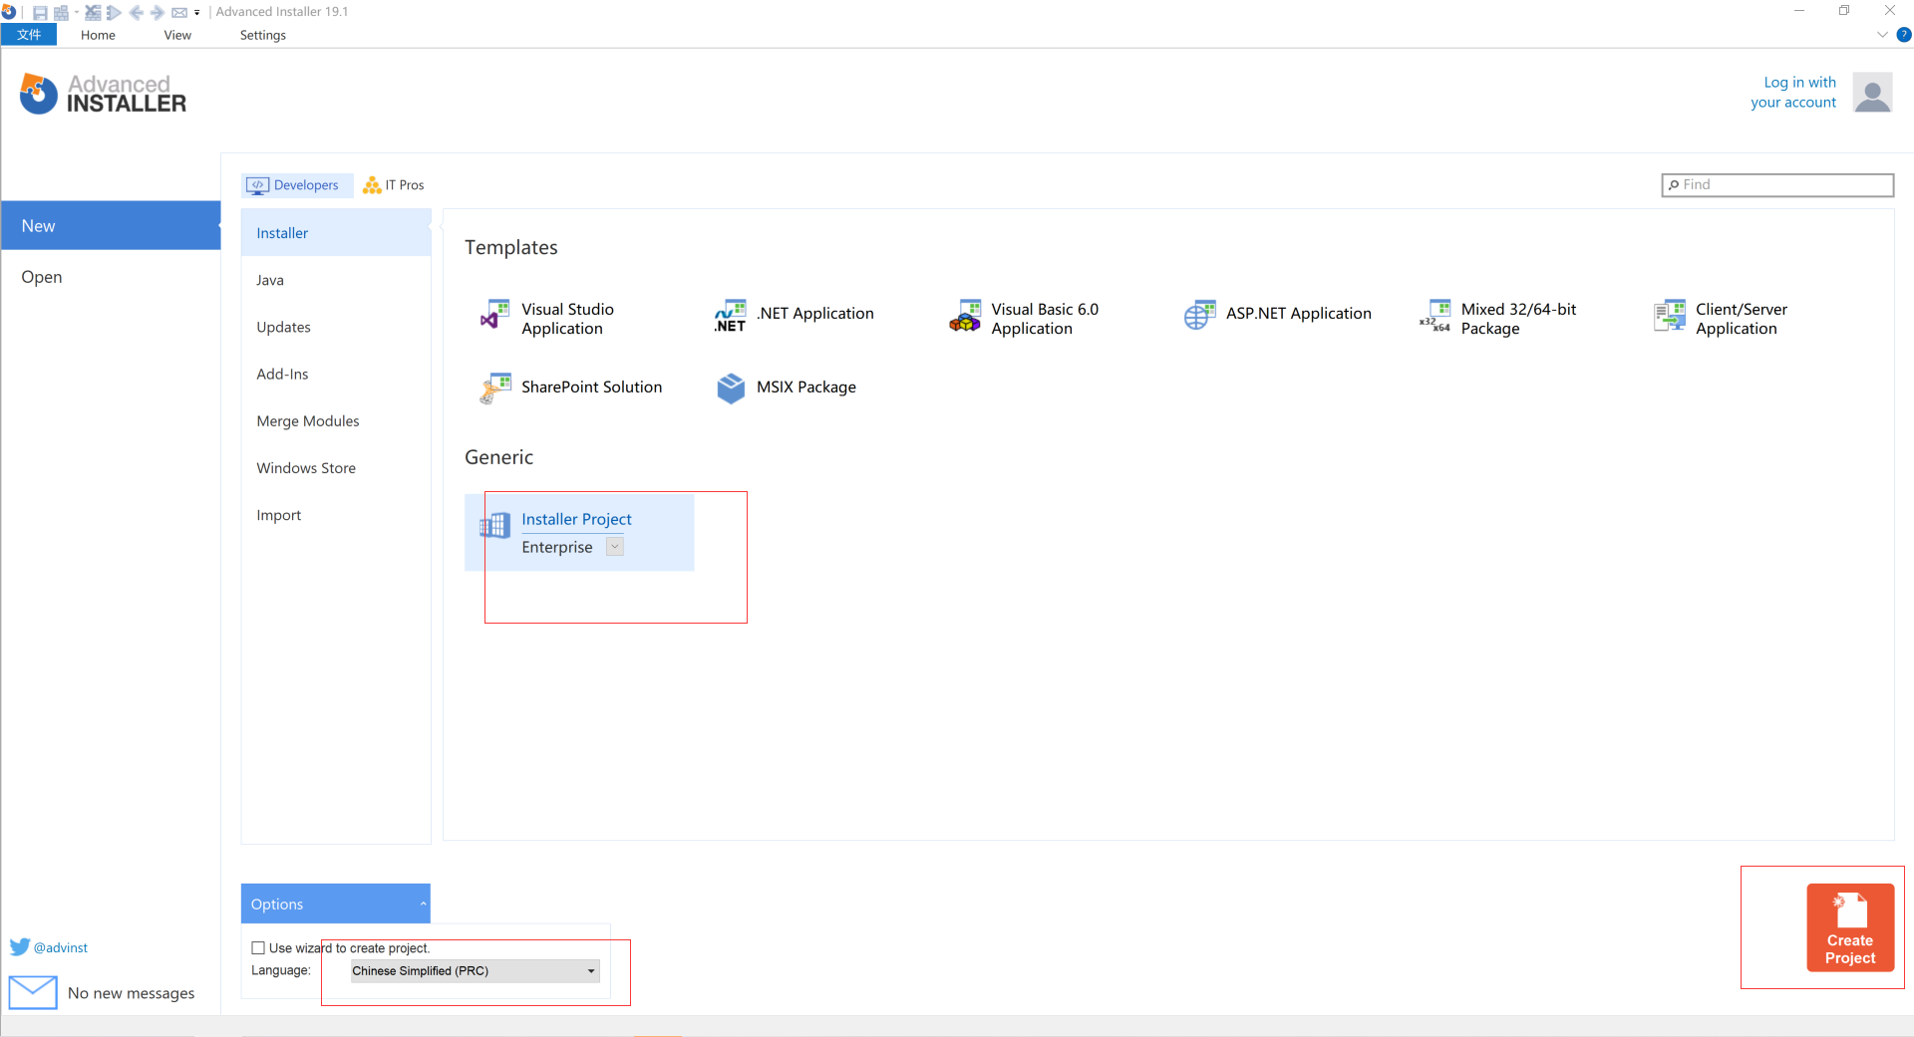Open the Enterprise edition dropdown arrow

pyautogui.click(x=615, y=547)
